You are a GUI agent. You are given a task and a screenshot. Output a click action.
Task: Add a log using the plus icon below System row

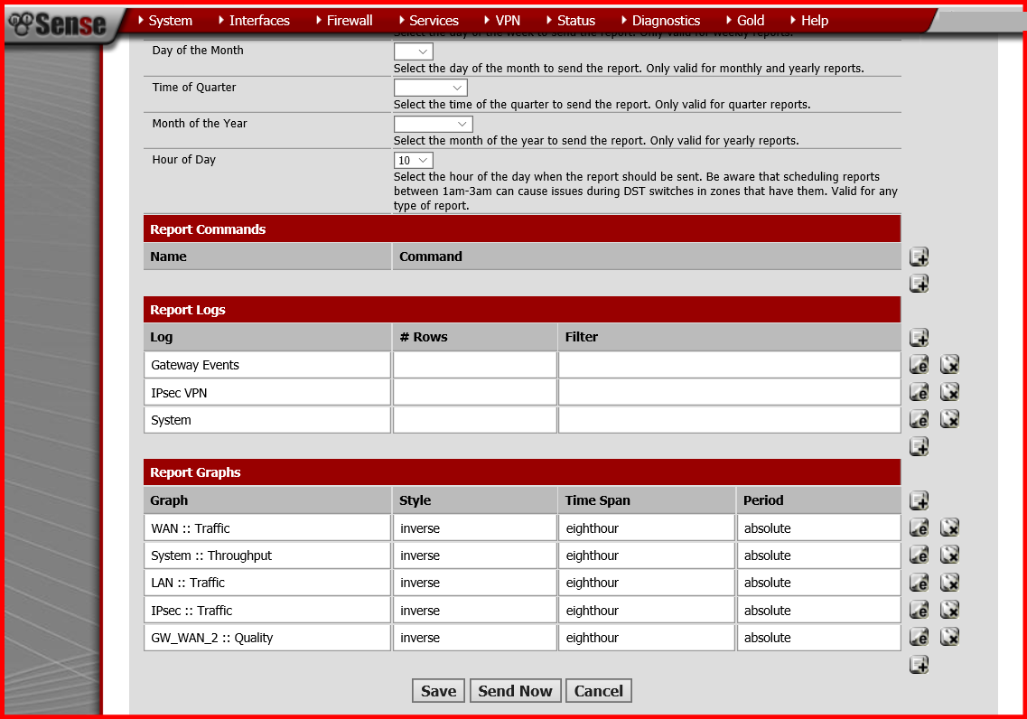tap(919, 446)
